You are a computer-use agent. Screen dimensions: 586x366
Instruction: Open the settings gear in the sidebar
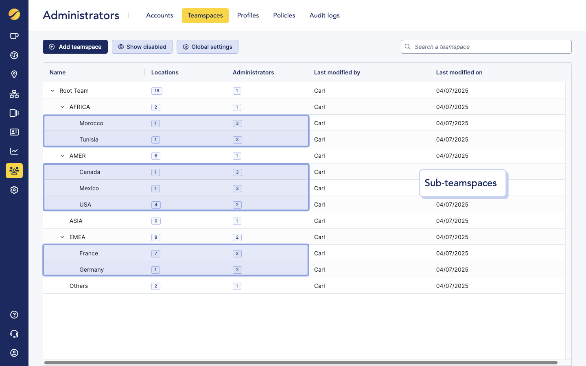coord(14,190)
